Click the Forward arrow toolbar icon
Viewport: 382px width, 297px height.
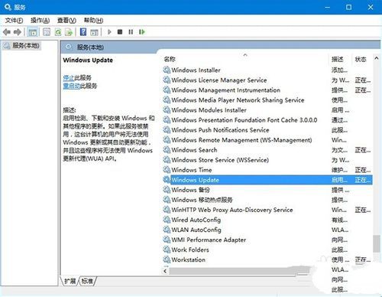point(18,32)
